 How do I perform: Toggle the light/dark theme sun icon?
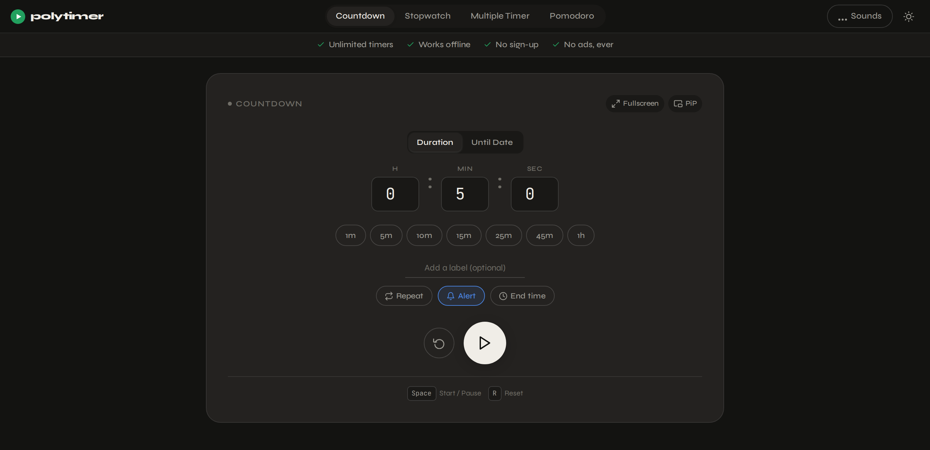click(x=909, y=16)
